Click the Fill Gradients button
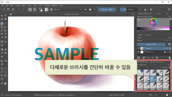The image size is (172, 97). coord(30,10)
